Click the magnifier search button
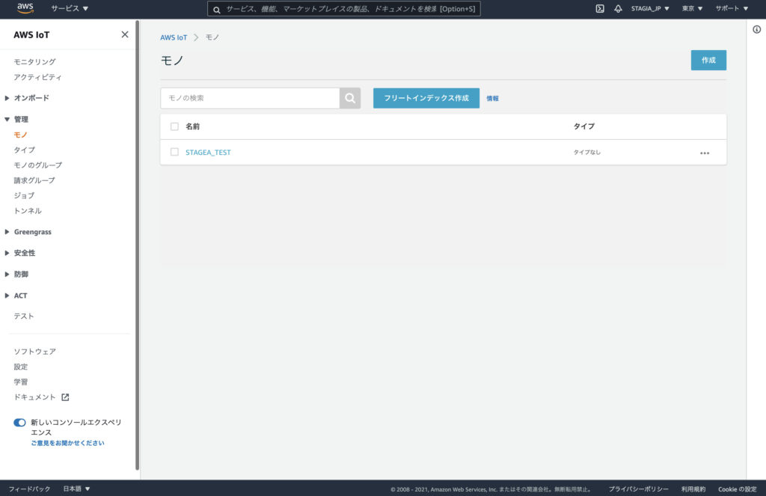 (x=350, y=98)
